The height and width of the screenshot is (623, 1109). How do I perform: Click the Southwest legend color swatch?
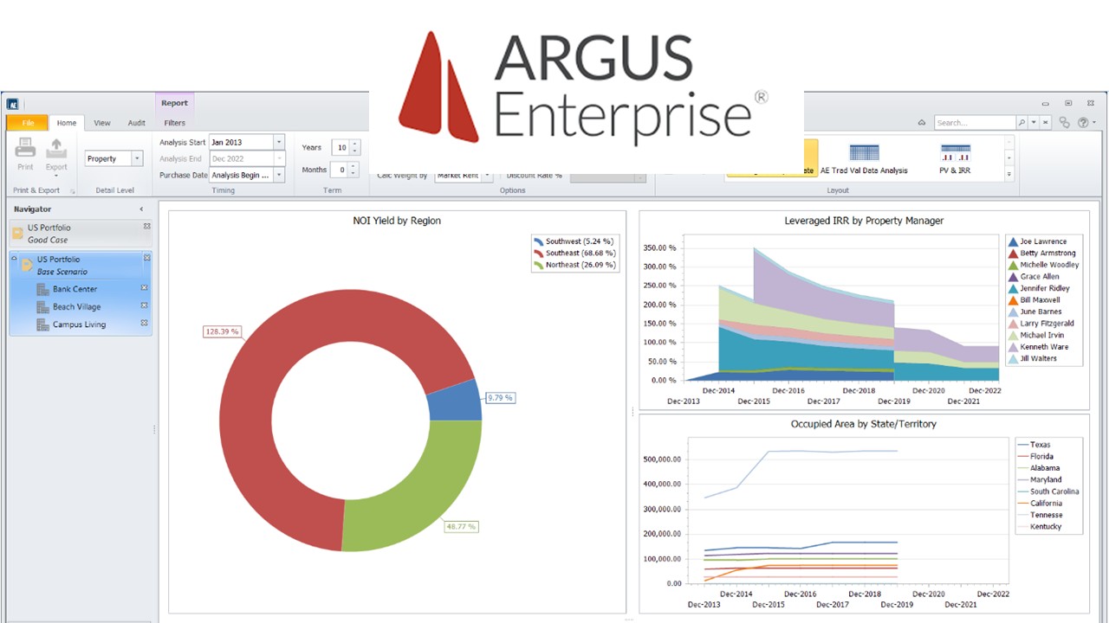point(539,241)
